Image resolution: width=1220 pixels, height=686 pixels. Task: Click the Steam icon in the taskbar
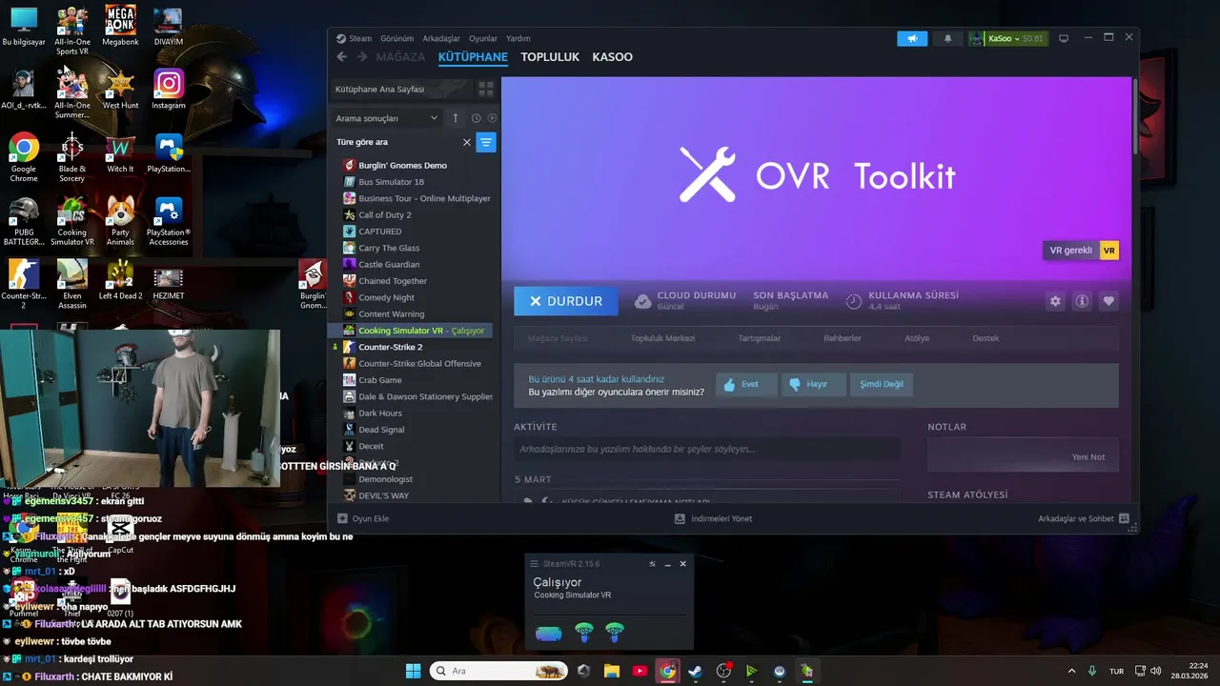click(695, 671)
